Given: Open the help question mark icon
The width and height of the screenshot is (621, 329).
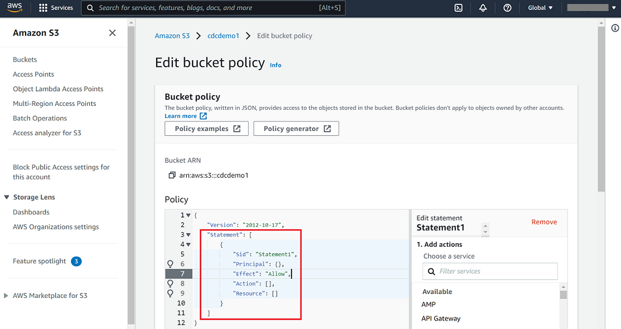Looking at the screenshot, I should (507, 8).
